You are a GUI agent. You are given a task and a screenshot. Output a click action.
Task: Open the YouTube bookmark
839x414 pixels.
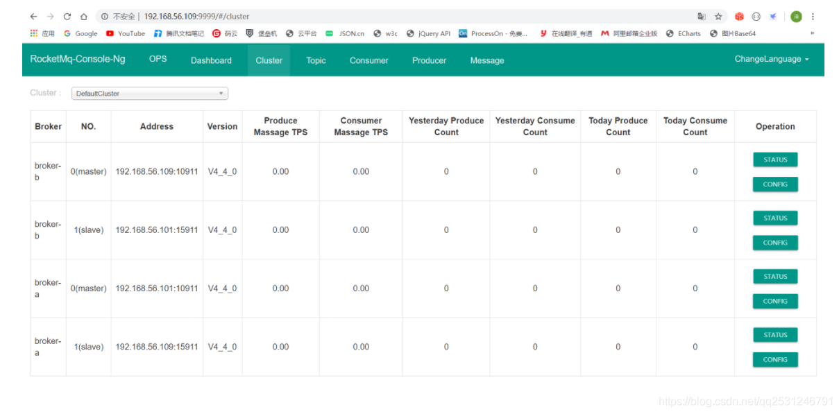[126, 33]
